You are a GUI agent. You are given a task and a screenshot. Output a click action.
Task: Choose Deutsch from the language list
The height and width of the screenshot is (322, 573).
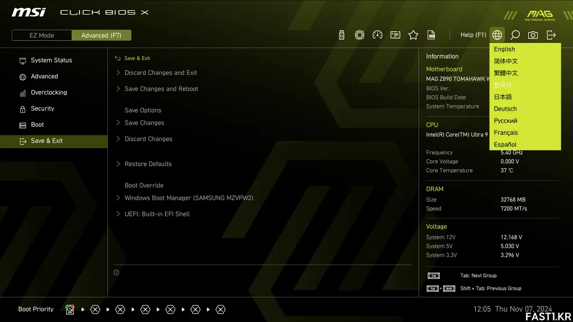click(525, 109)
